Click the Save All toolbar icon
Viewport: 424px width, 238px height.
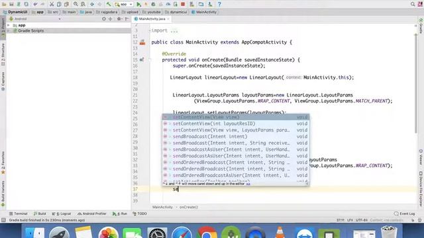coord(11,4)
